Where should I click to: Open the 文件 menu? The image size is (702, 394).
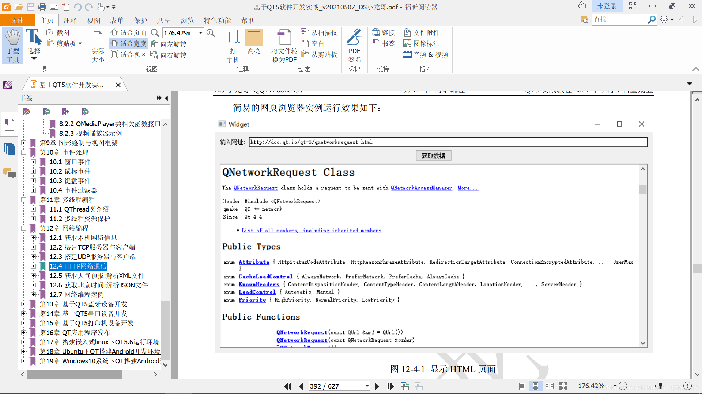tap(17, 20)
